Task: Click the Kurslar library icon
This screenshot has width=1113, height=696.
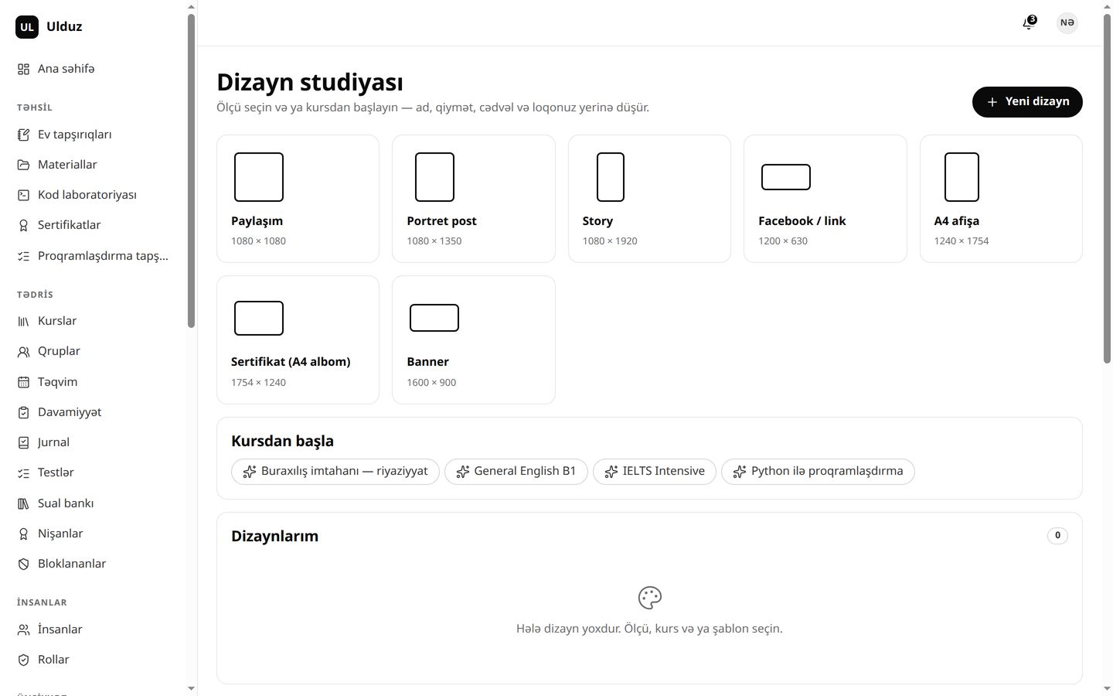Action: pyautogui.click(x=23, y=321)
